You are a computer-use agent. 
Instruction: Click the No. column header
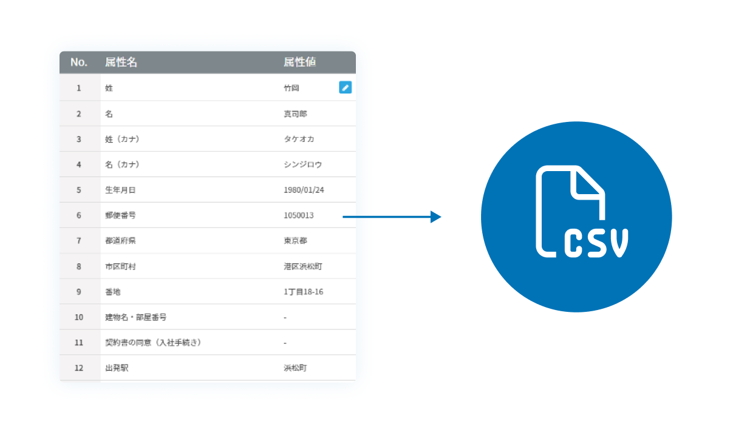[x=79, y=62]
